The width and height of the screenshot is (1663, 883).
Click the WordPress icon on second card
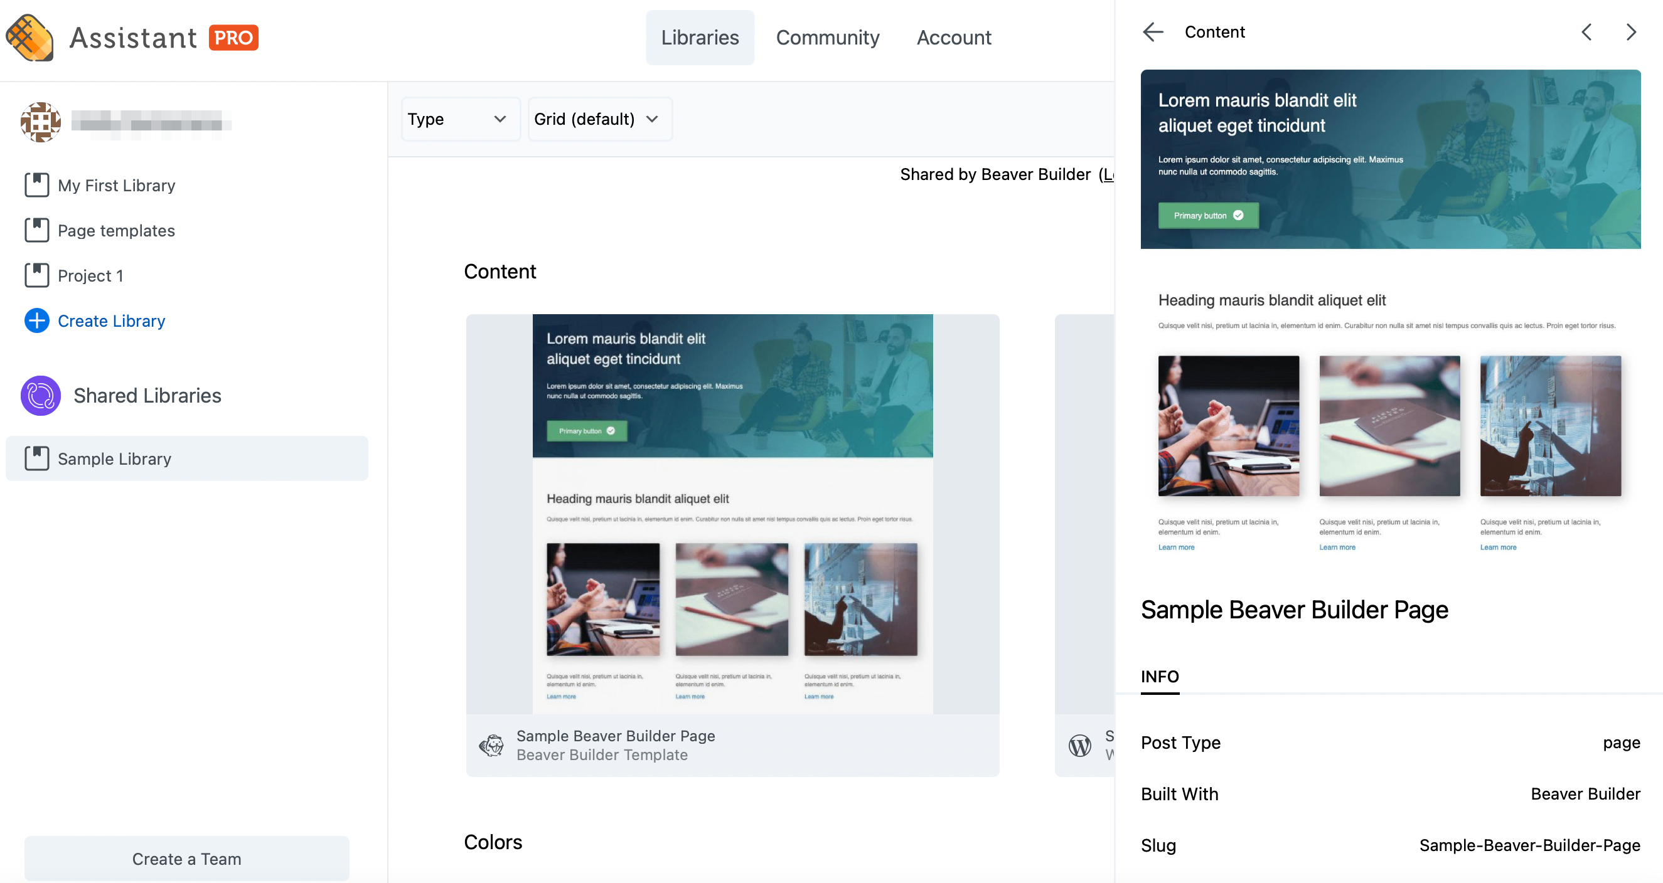click(1079, 745)
